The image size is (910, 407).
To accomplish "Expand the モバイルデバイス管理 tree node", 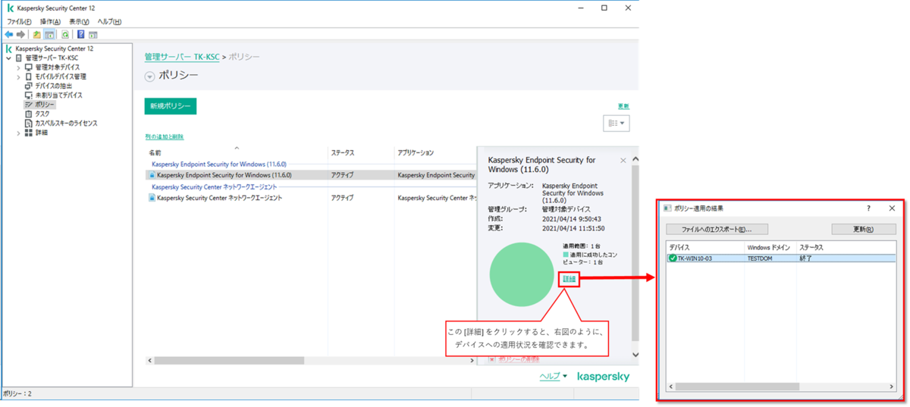I will point(19,77).
